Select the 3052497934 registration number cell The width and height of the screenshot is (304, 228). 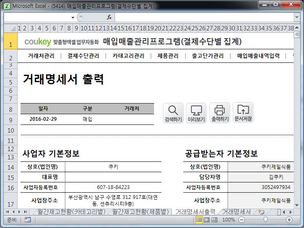(x=261, y=187)
